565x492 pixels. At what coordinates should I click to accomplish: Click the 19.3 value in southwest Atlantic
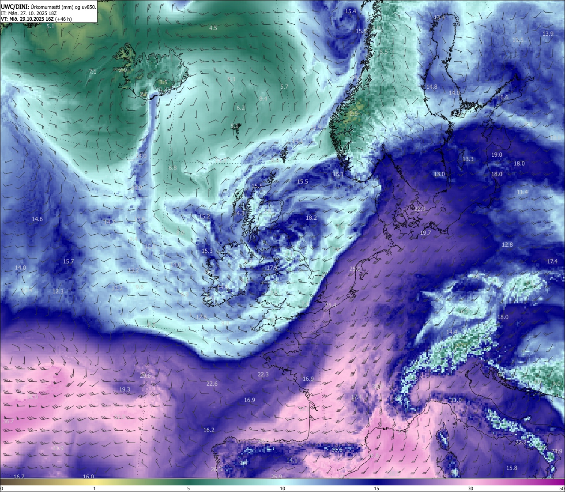(124, 389)
